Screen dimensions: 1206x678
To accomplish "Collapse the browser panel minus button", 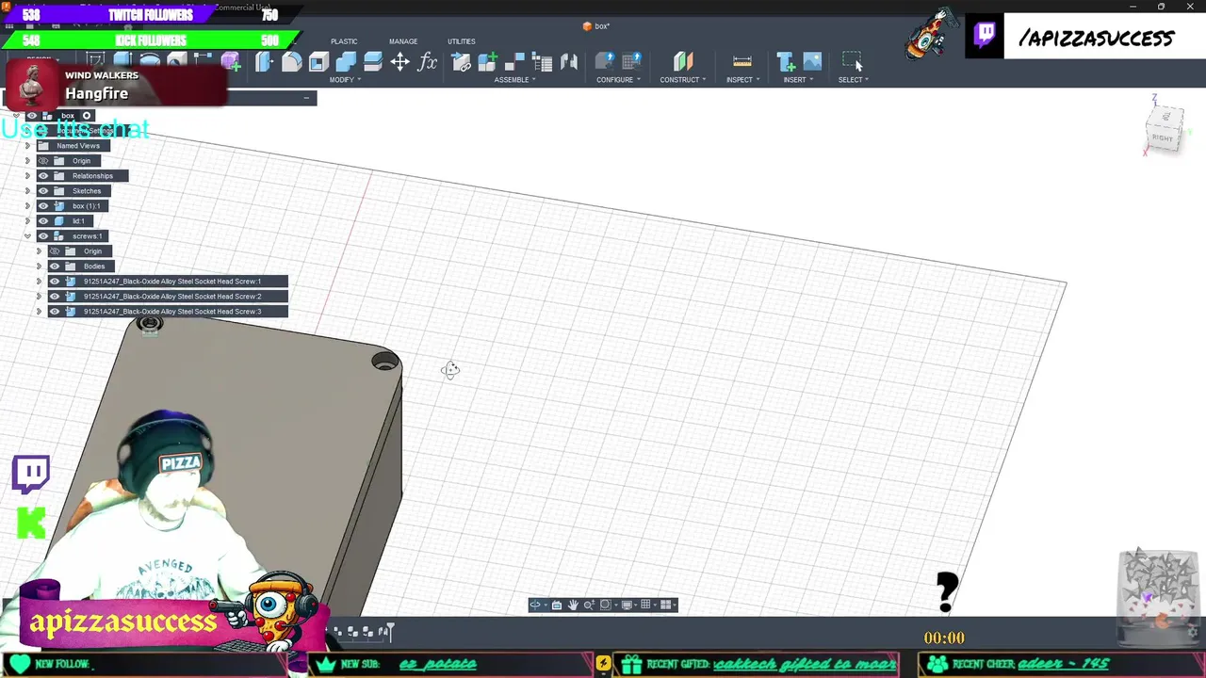I will [x=306, y=98].
